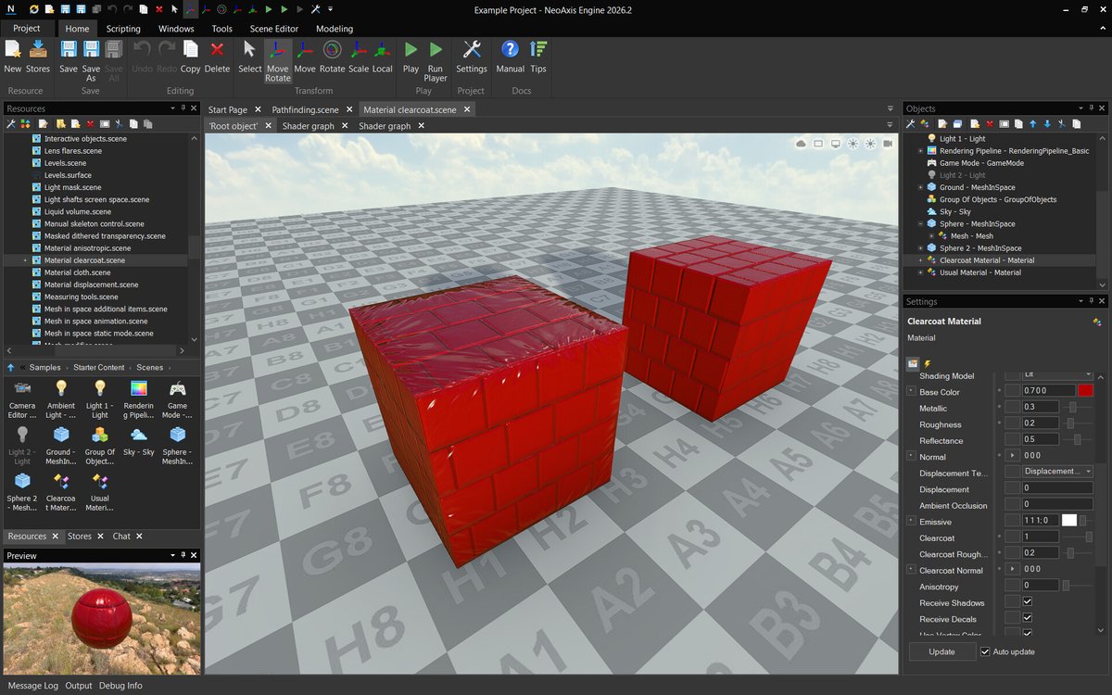Open the Shading Model dropdown

(1057, 375)
